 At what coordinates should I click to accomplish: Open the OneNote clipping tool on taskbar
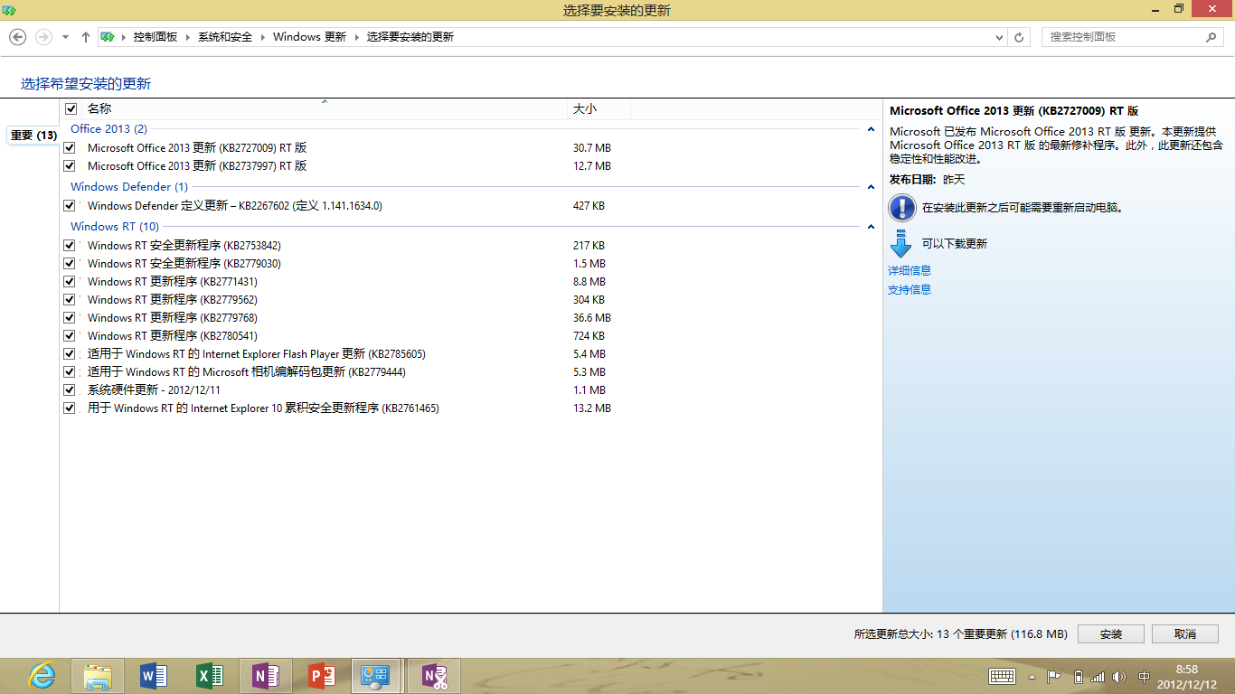click(435, 676)
